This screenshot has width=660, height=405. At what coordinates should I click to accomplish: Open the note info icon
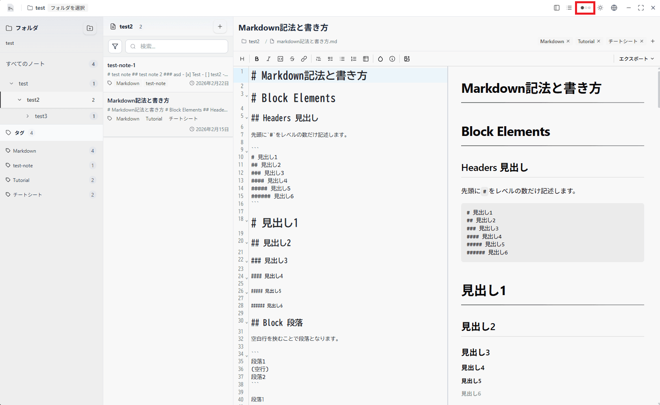point(392,59)
